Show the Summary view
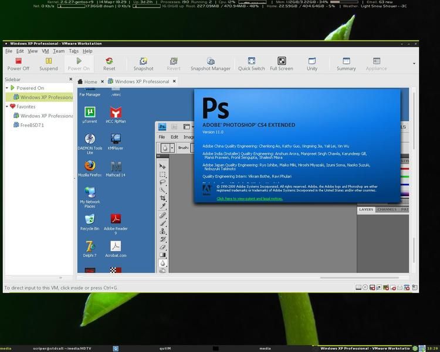 (x=346, y=64)
